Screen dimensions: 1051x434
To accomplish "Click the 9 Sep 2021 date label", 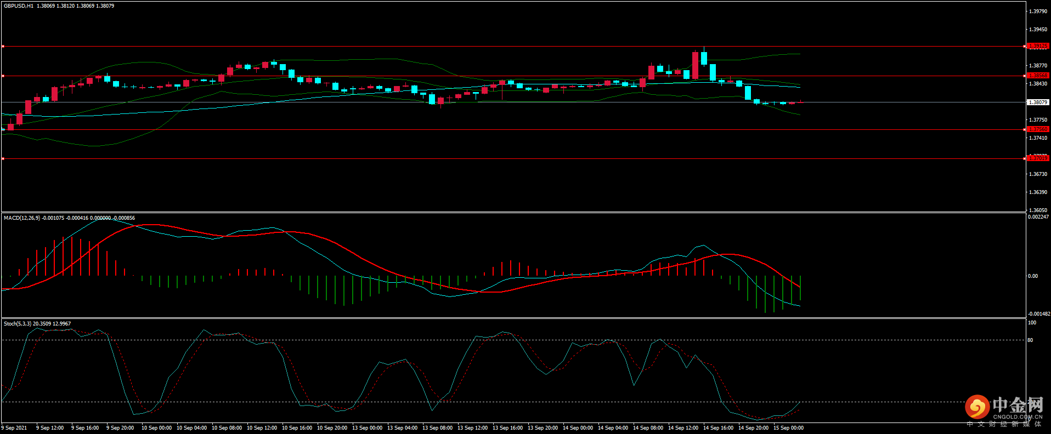I will (x=14, y=428).
